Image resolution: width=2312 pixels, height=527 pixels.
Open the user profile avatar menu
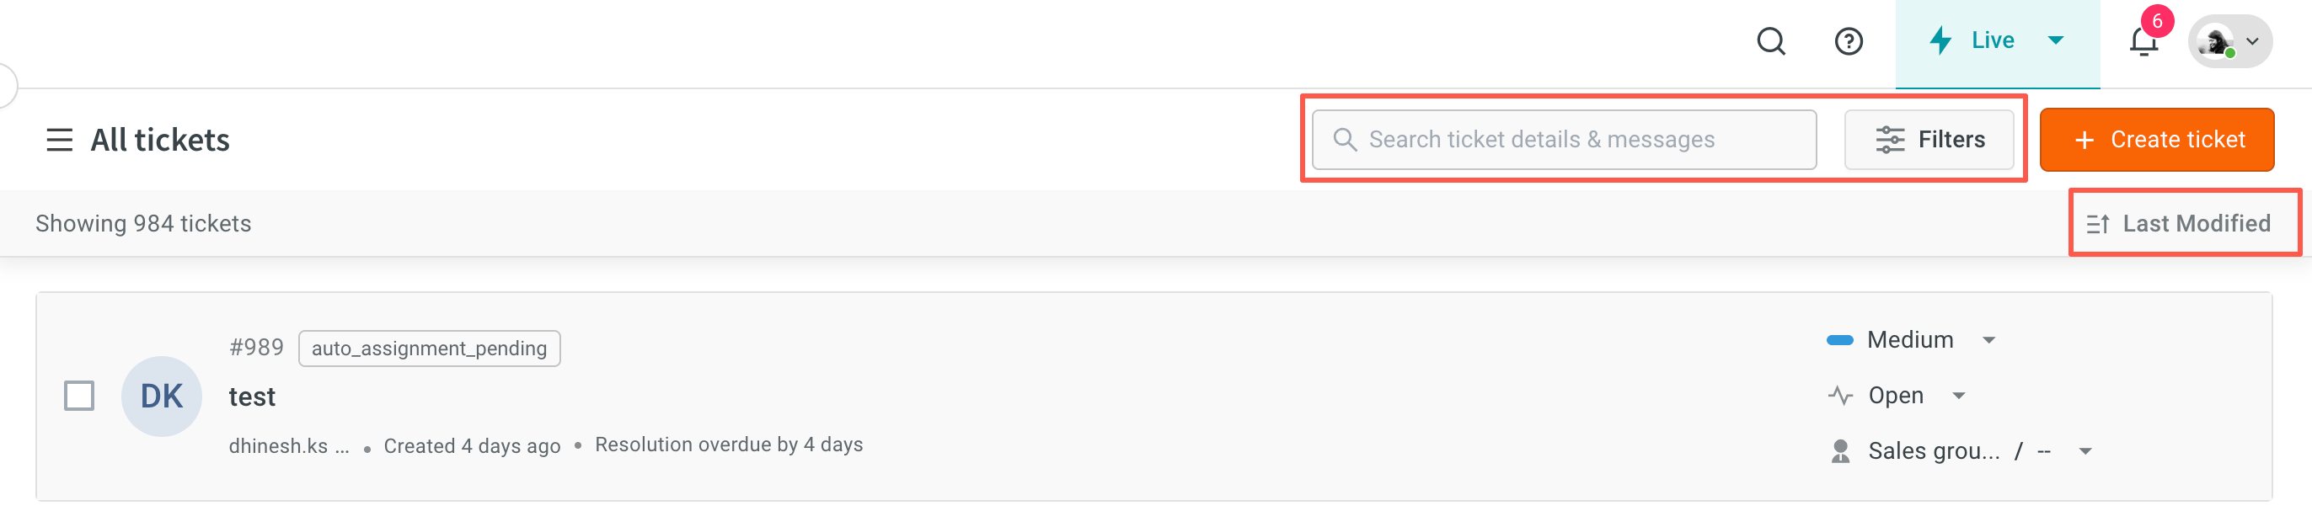2229,41
